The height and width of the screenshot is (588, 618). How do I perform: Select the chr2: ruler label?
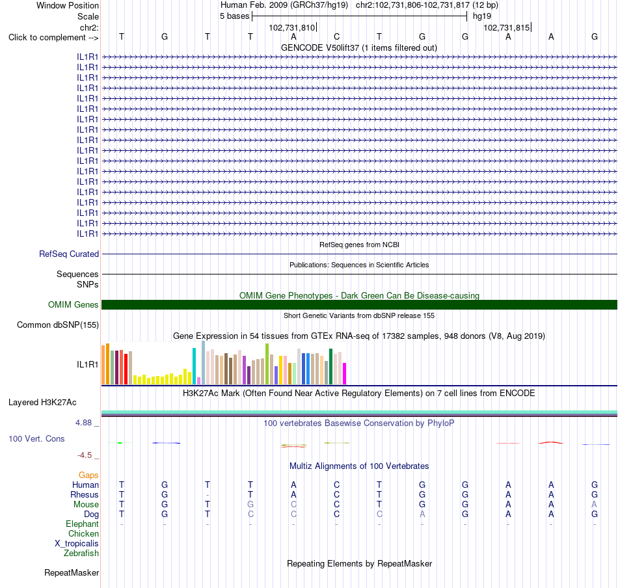tap(89, 27)
